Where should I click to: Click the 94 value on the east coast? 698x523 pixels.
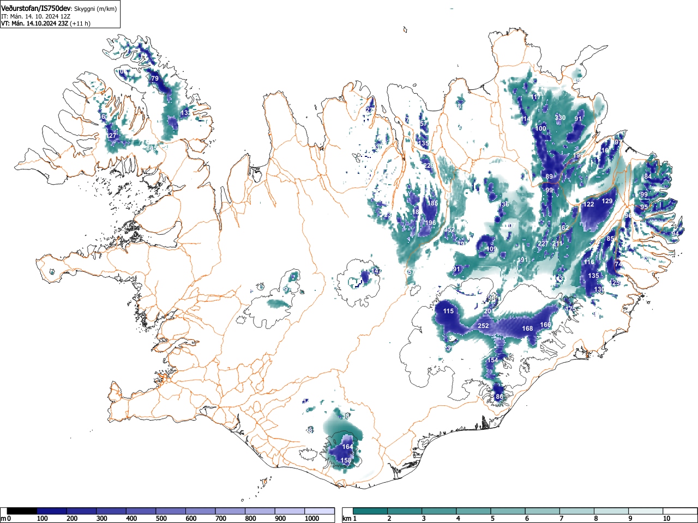coord(675,234)
